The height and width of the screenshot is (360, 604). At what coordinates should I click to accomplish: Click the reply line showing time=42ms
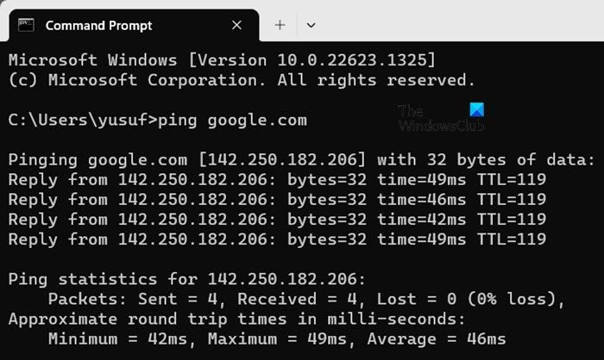click(277, 219)
